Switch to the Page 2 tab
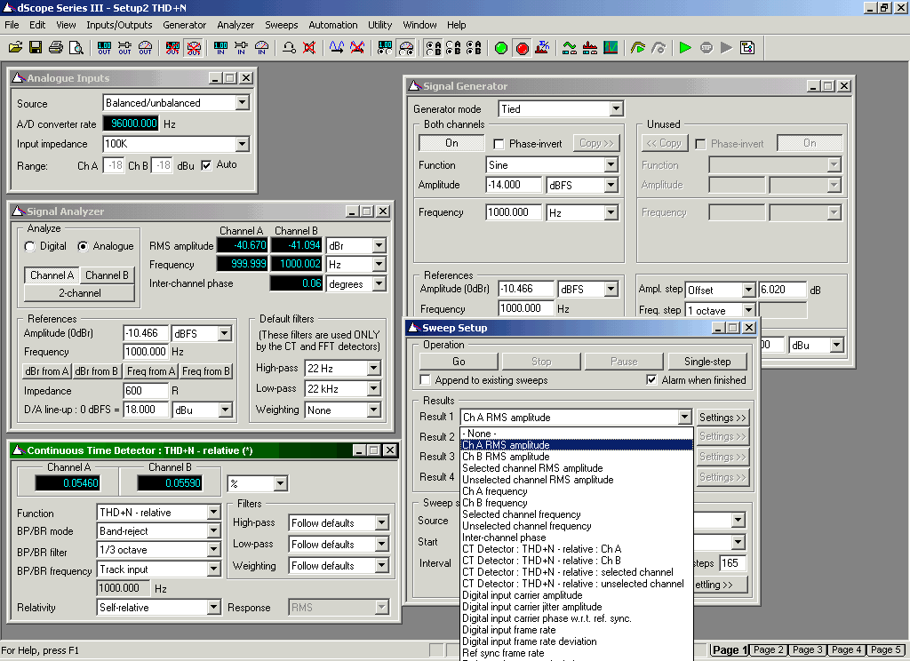The width and height of the screenshot is (910, 661). coord(769,650)
